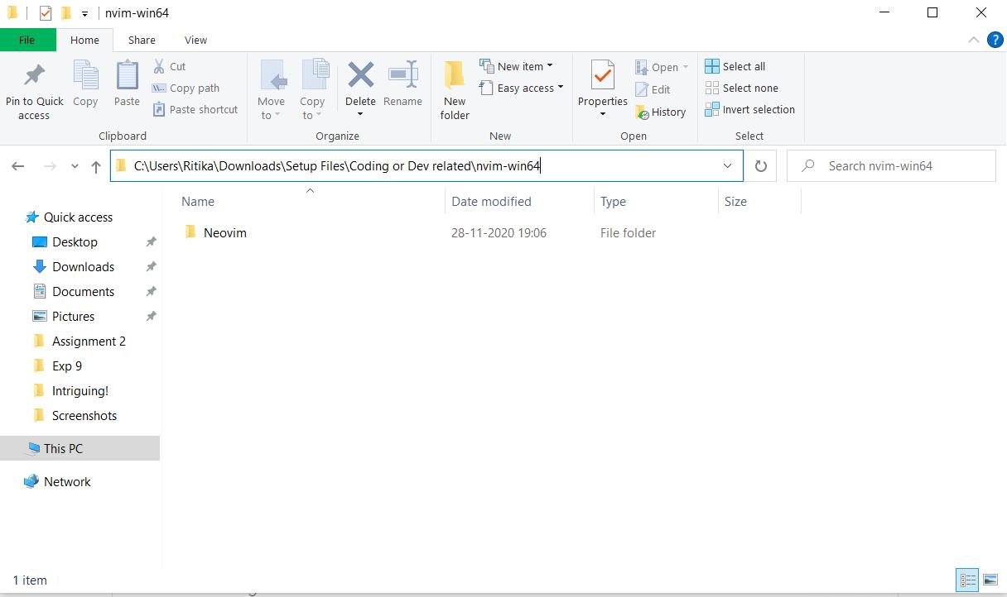Open the Assignment 2 folder
Screen dimensions: 1007x597
coord(89,341)
